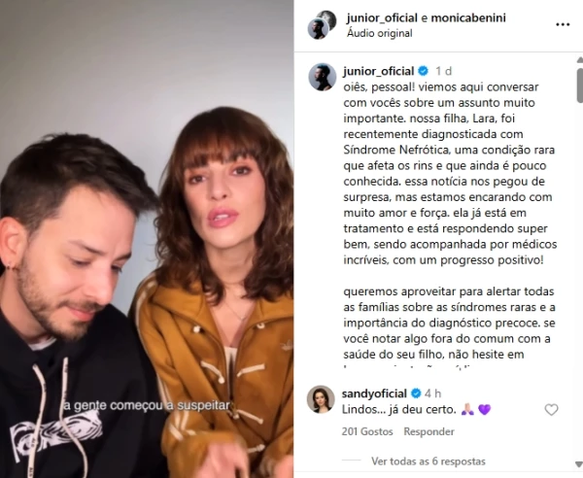Like sandyoficial's comment with heart icon
583x478 pixels.
[551, 410]
